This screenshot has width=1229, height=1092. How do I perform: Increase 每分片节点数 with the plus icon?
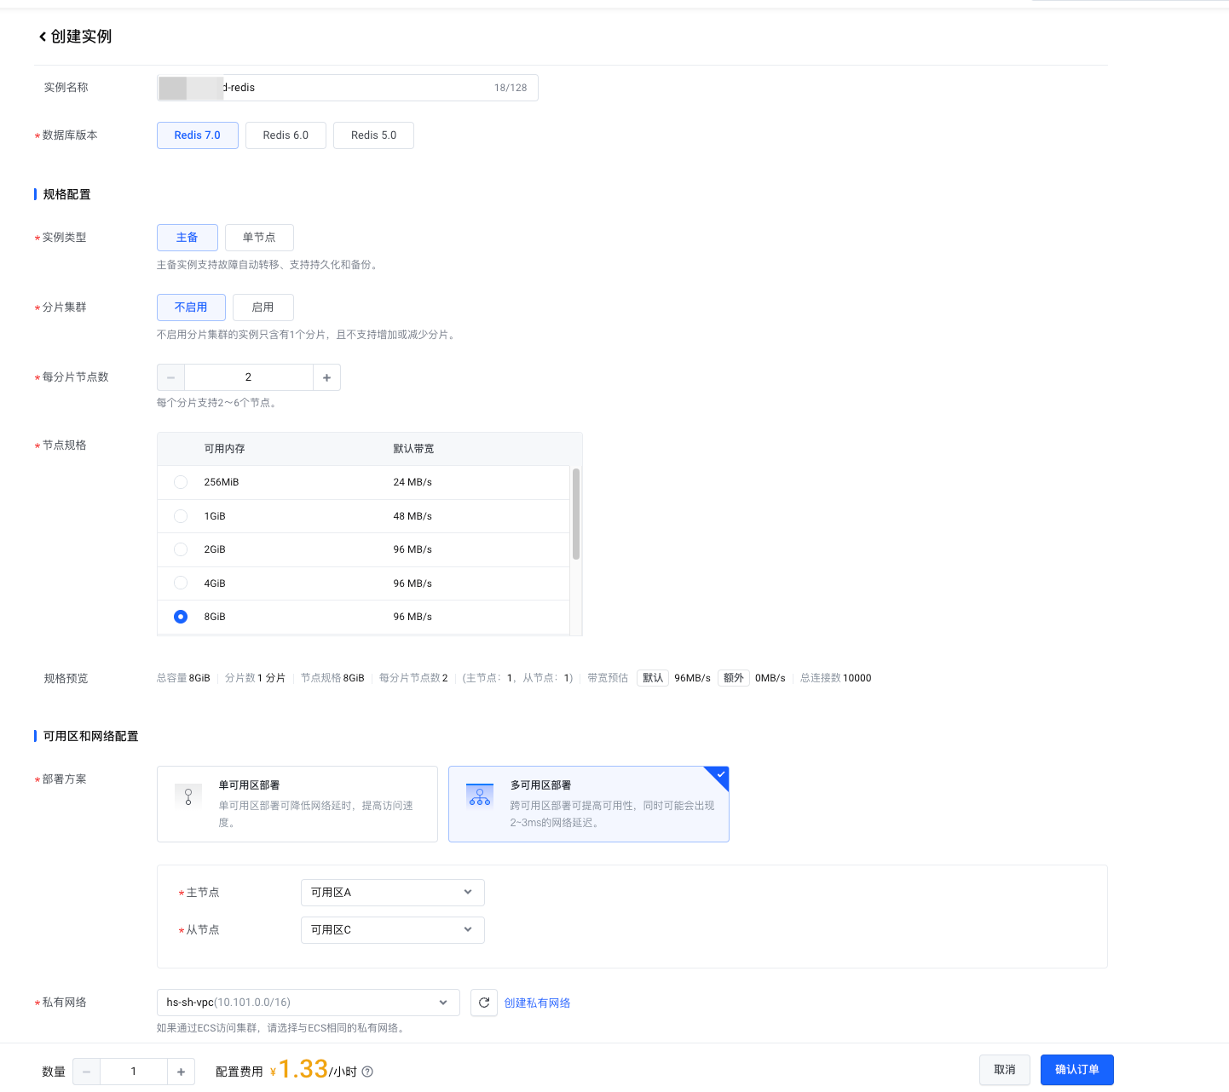tap(326, 377)
